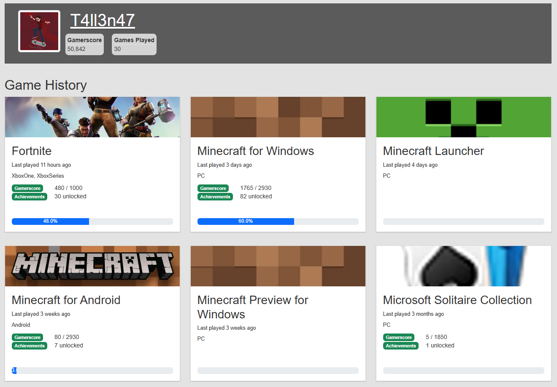The width and height of the screenshot is (557, 387).
Task: Select the Gamerscore 50,842 stat box
Action: pyautogui.click(x=84, y=44)
